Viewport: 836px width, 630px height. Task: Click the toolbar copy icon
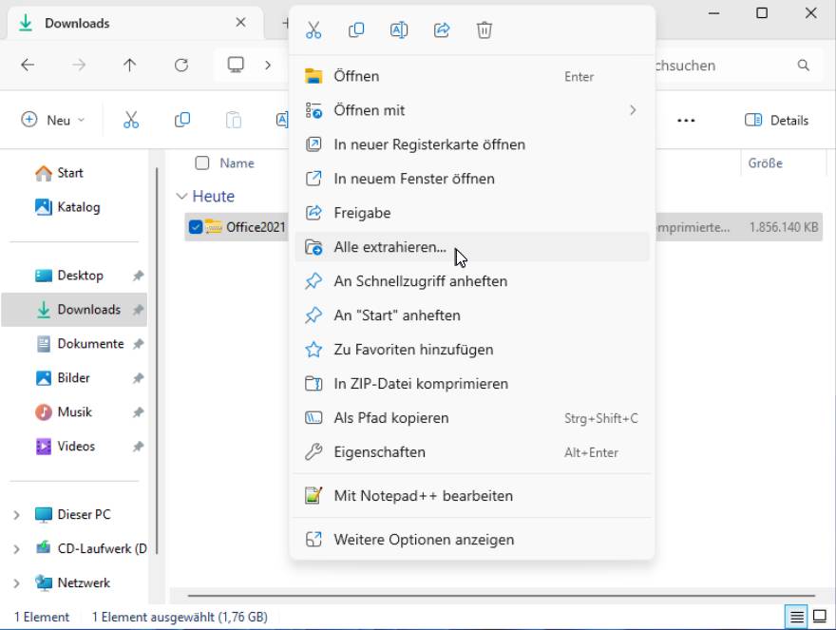(x=182, y=120)
